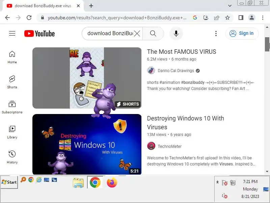Launch Internet Explorer from quick launch
Screen dimensions: 270x203
[39, 180]
